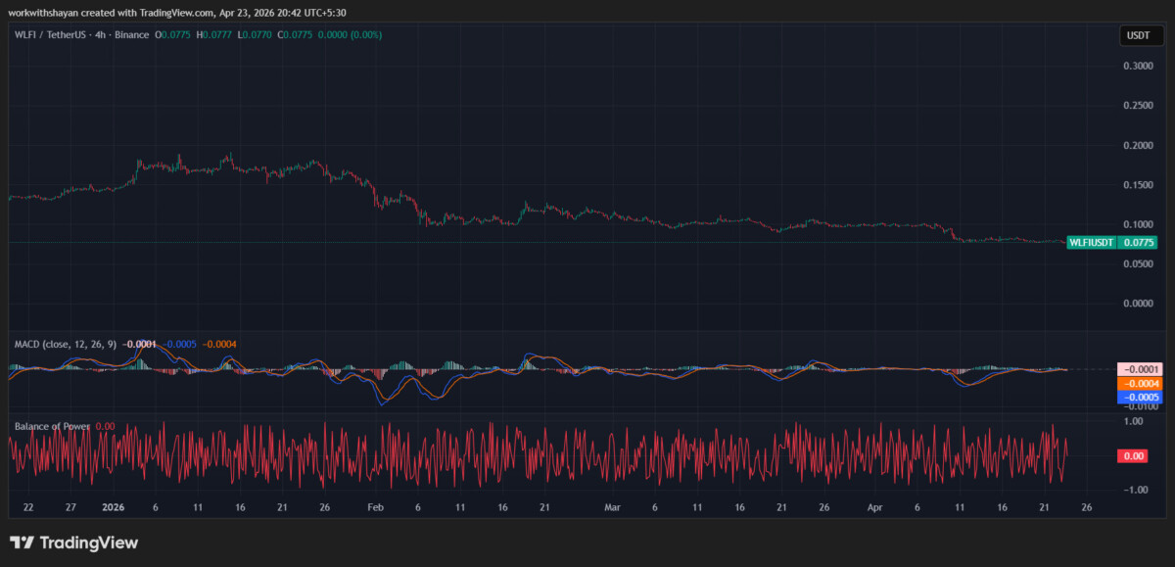The image size is (1175, 567).
Task: Click the orange -0.0004 MACD axis tag
Action: point(1141,383)
